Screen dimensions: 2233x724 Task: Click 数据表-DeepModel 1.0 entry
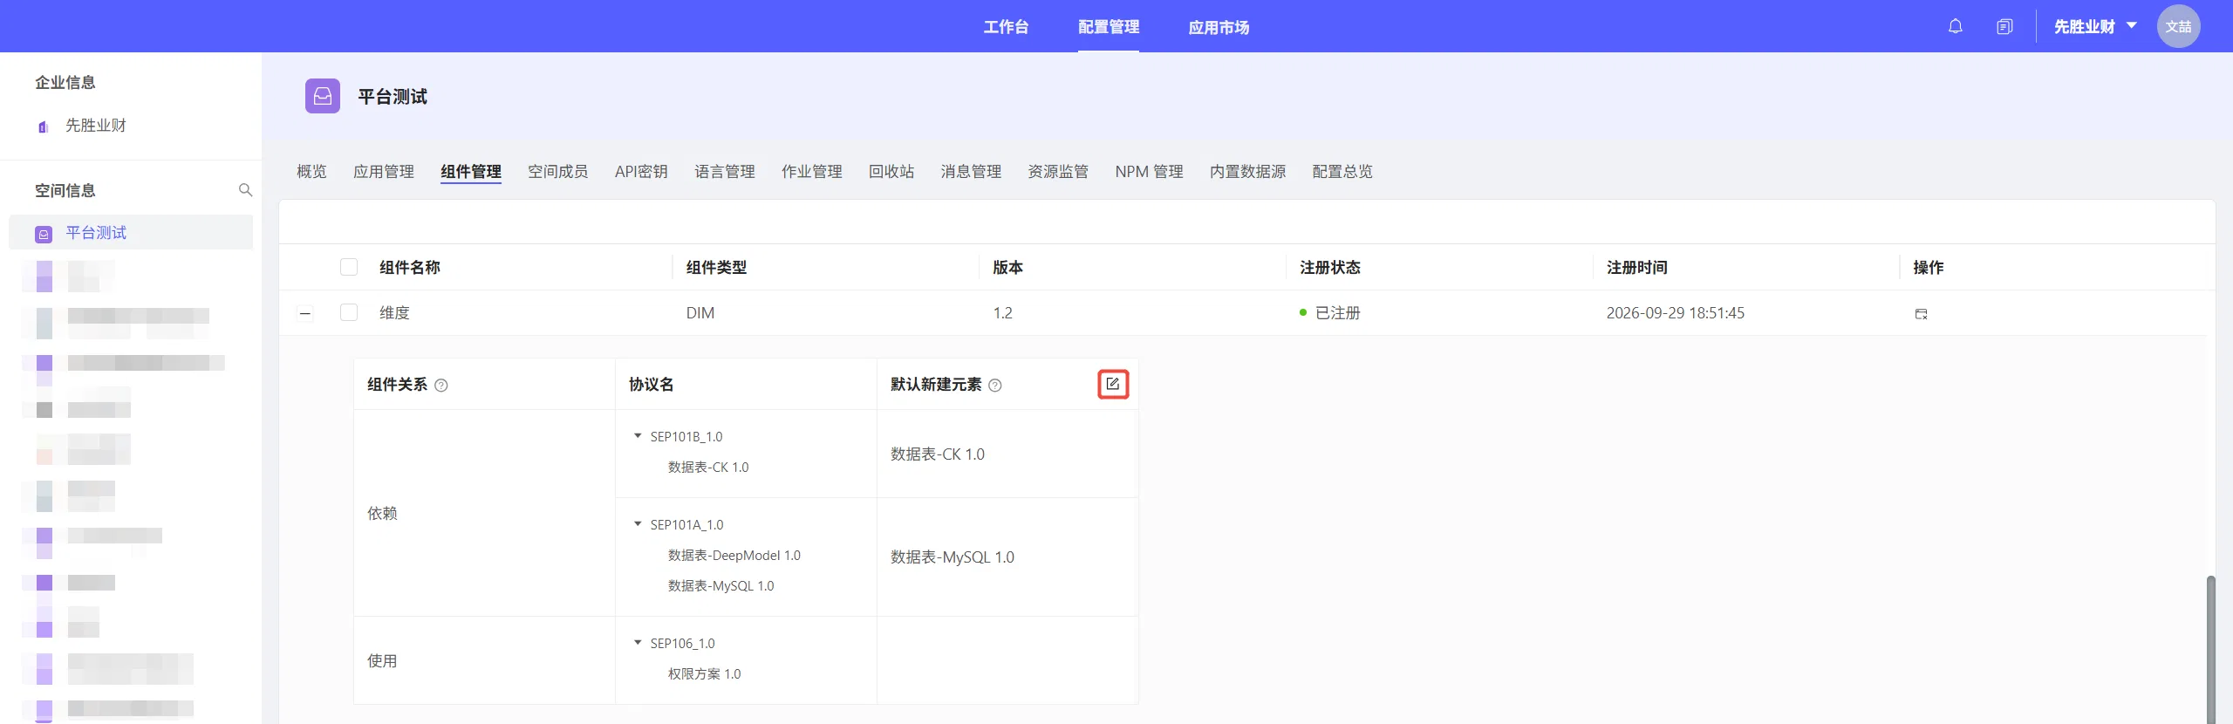[x=734, y=555]
